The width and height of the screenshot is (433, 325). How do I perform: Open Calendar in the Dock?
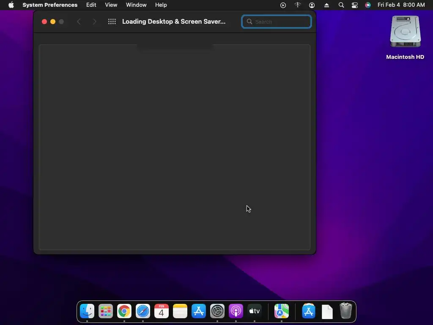161,311
